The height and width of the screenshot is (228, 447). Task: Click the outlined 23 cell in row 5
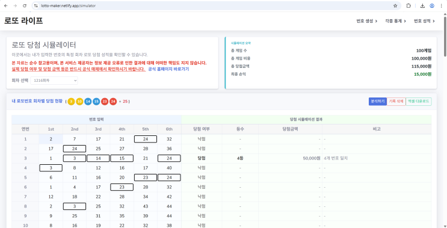146,177
